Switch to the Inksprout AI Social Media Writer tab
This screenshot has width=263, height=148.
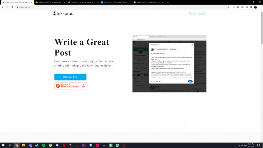(83, 2)
